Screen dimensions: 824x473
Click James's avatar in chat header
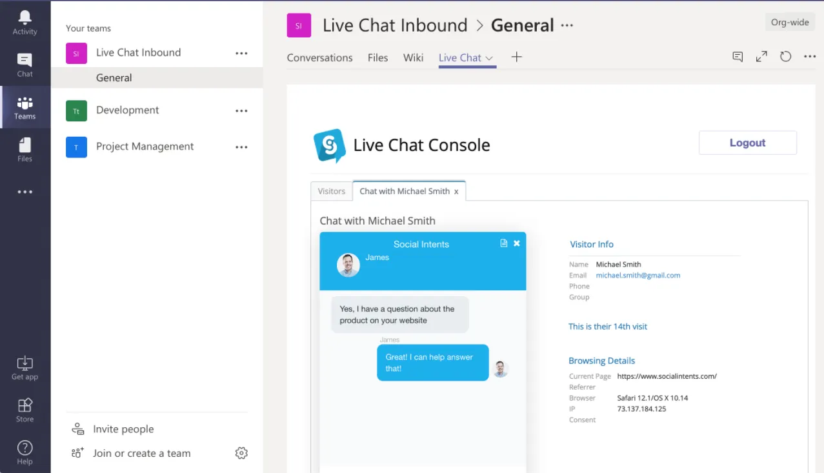tap(348, 265)
